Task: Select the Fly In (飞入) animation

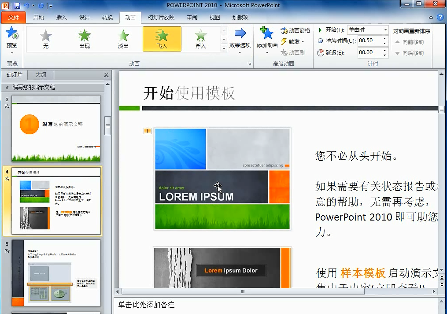Action: pyautogui.click(x=162, y=39)
